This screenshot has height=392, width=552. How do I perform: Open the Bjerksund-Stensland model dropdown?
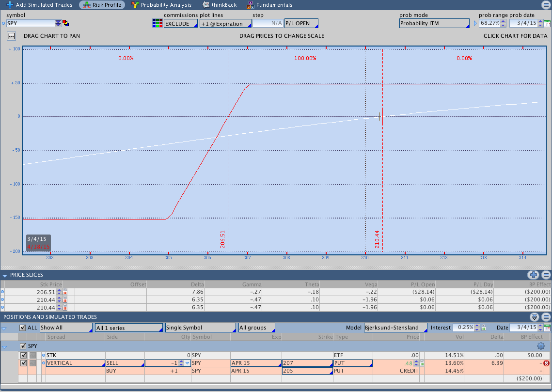tap(395, 328)
